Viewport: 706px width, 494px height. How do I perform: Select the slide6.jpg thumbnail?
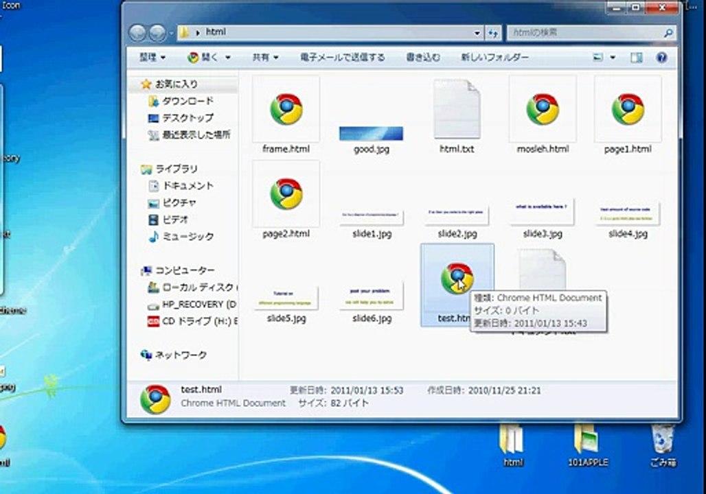[x=371, y=296]
